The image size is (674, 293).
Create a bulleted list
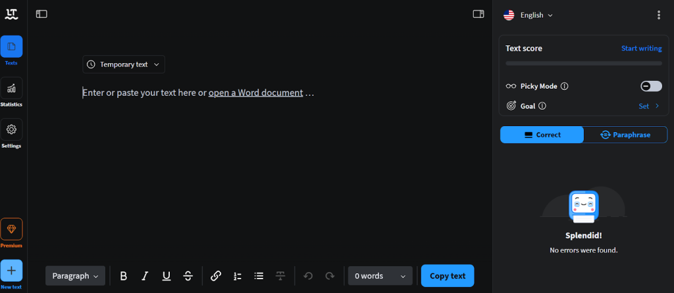point(259,276)
